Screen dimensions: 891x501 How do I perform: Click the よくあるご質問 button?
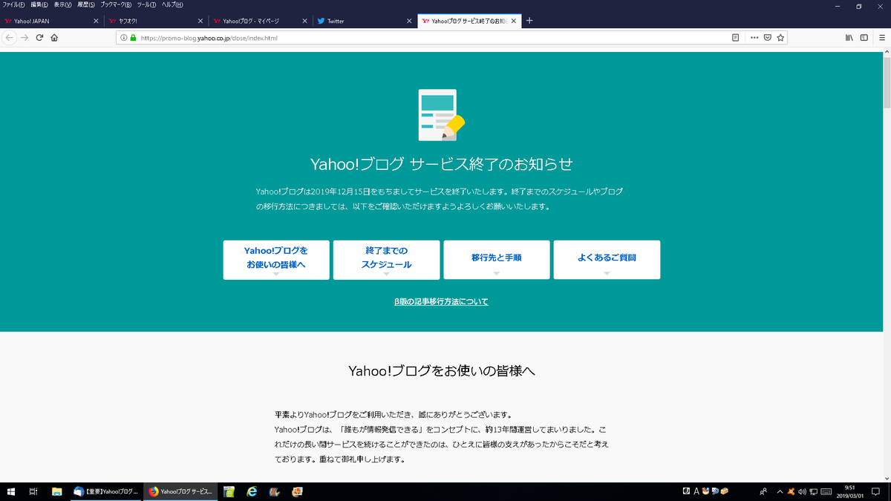point(607,260)
